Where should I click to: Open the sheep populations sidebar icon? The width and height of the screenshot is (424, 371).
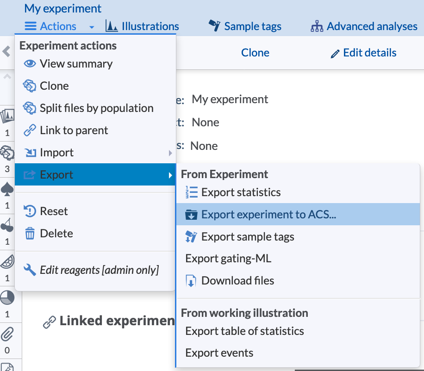(x=7, y=153)
